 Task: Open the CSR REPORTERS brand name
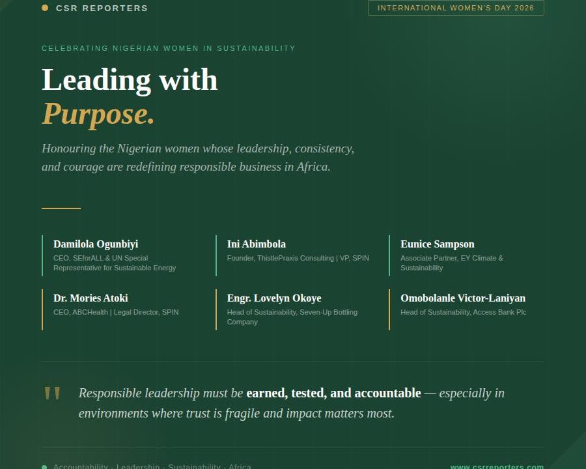pos(102,8)
